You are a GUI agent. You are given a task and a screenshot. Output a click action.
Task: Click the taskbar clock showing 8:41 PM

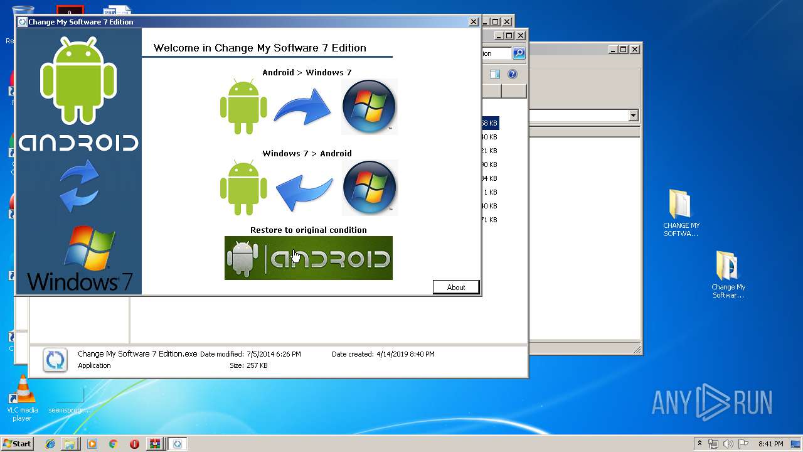[x=770, y=444]
